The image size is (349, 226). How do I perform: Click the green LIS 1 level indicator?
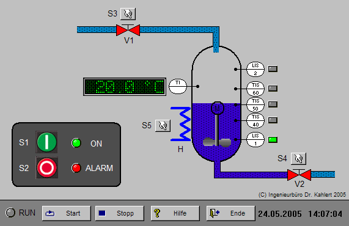pos(273,140)
